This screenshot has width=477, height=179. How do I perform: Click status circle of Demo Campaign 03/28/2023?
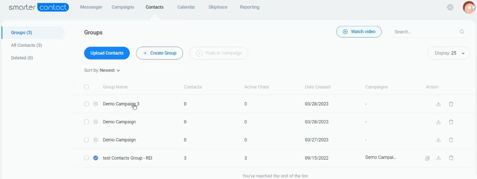click(96, 122)
